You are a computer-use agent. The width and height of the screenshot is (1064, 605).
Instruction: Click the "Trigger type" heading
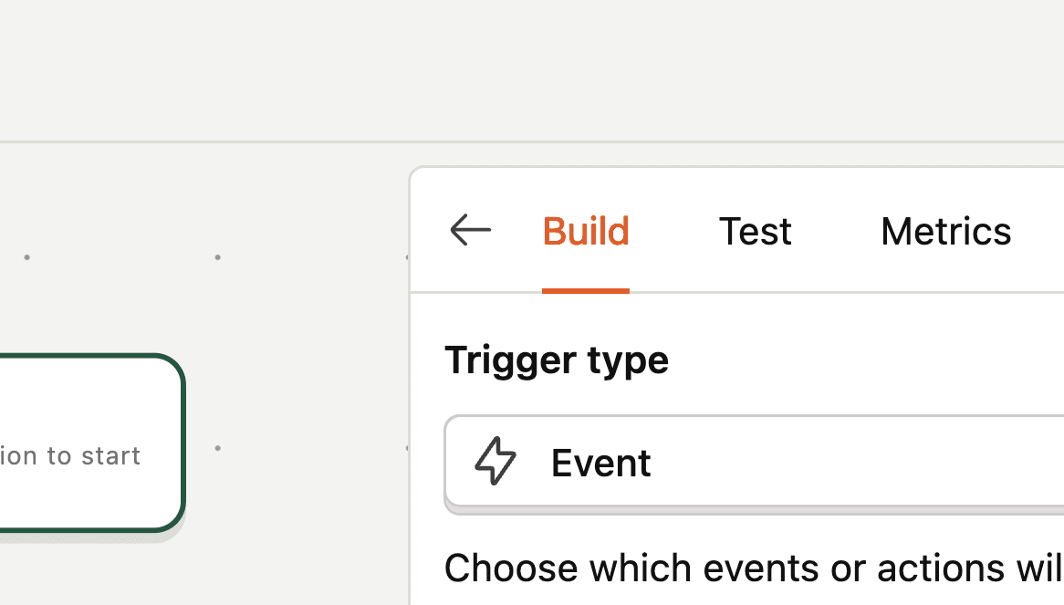point(557,360)
